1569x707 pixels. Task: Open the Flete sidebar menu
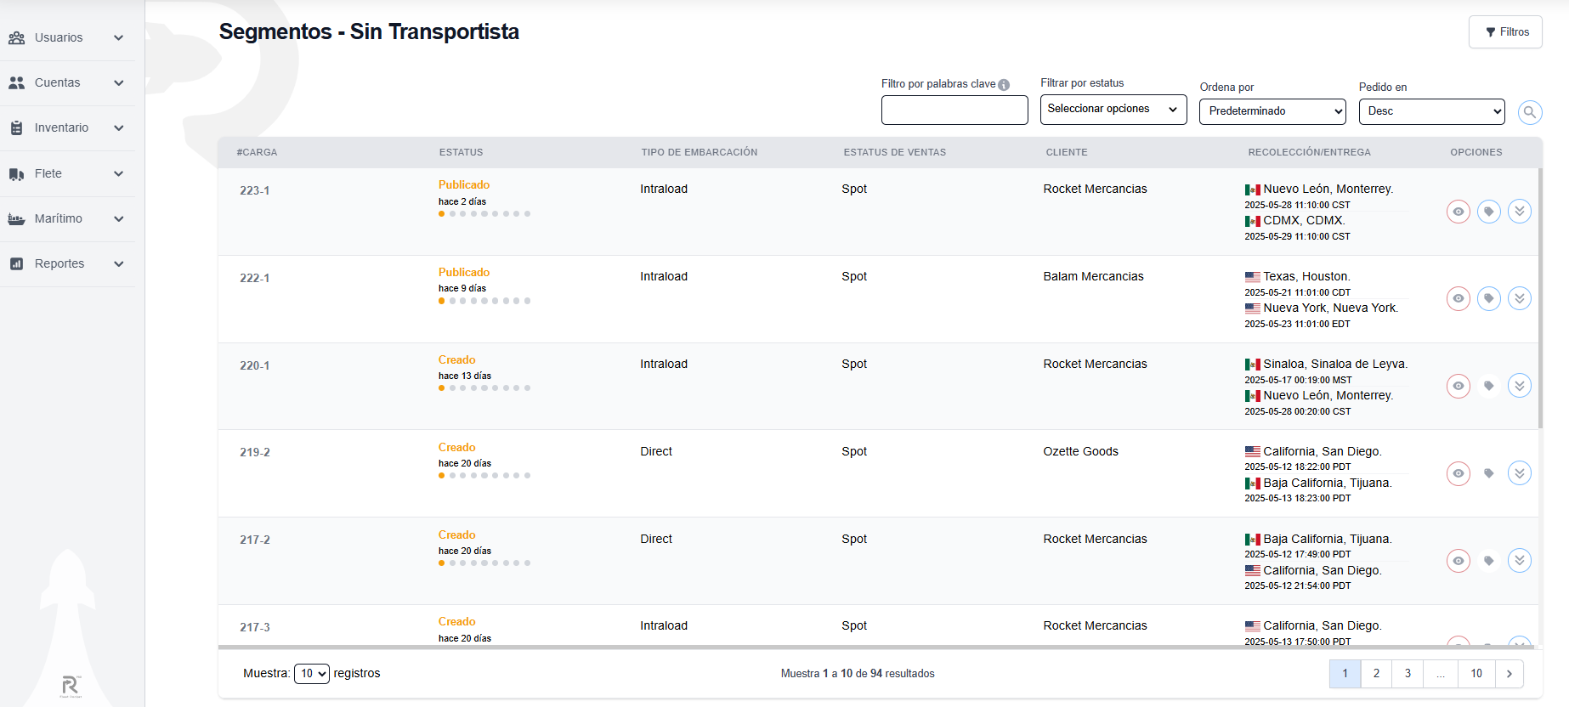[x=67, y=174]
